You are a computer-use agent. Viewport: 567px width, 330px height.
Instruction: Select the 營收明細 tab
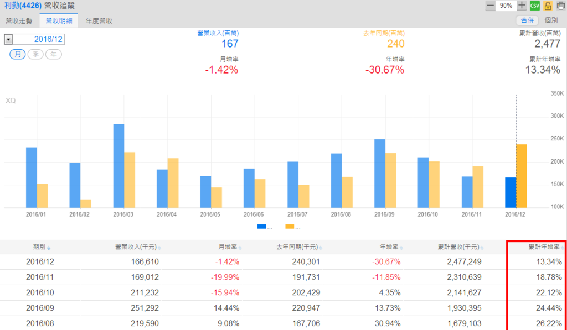pyautogui.click(x=59, y=21)
